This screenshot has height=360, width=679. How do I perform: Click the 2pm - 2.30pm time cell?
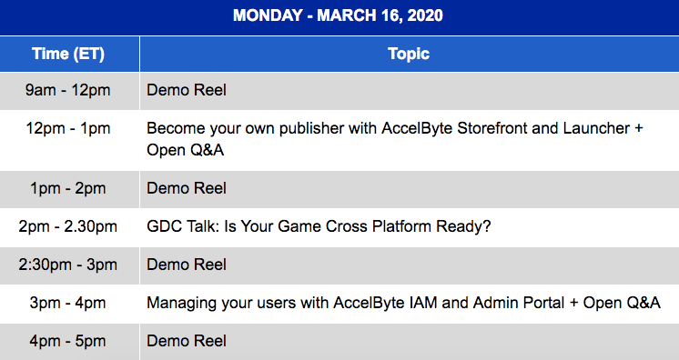(68, 226)
